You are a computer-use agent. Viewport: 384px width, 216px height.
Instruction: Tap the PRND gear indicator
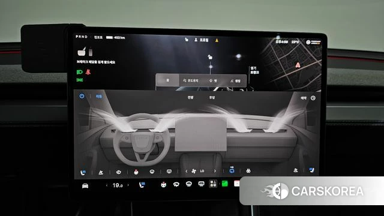82,37
